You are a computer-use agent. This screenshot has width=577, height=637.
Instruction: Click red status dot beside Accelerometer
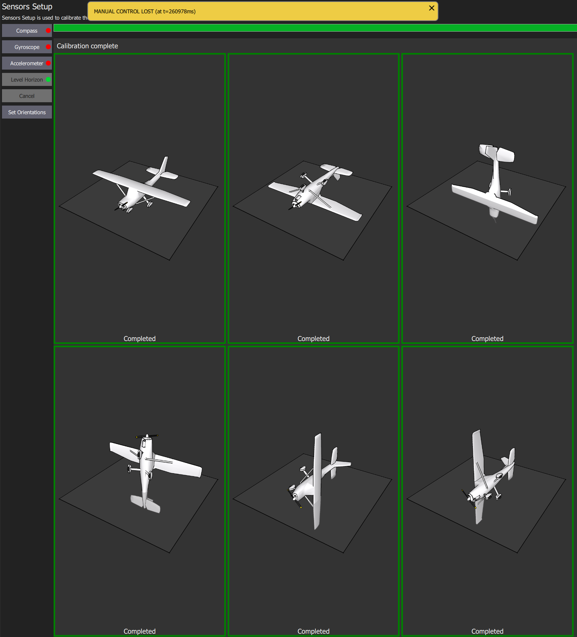tap(48, 63)
